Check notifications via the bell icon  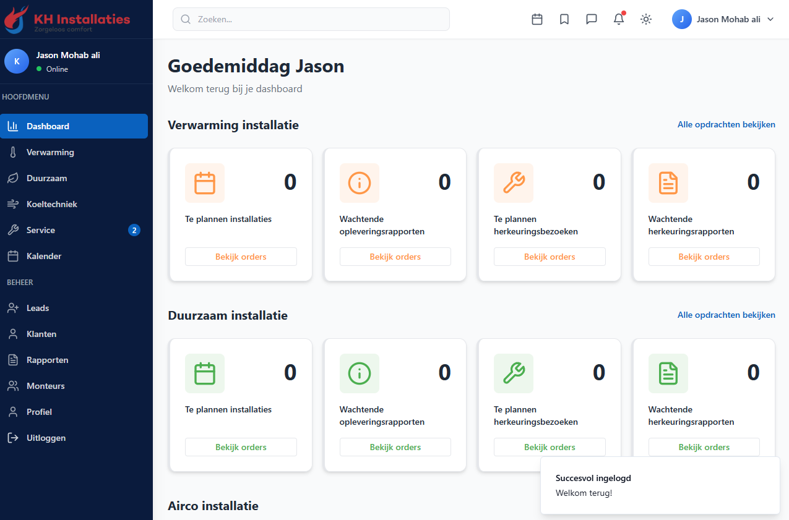pos(618,19)
